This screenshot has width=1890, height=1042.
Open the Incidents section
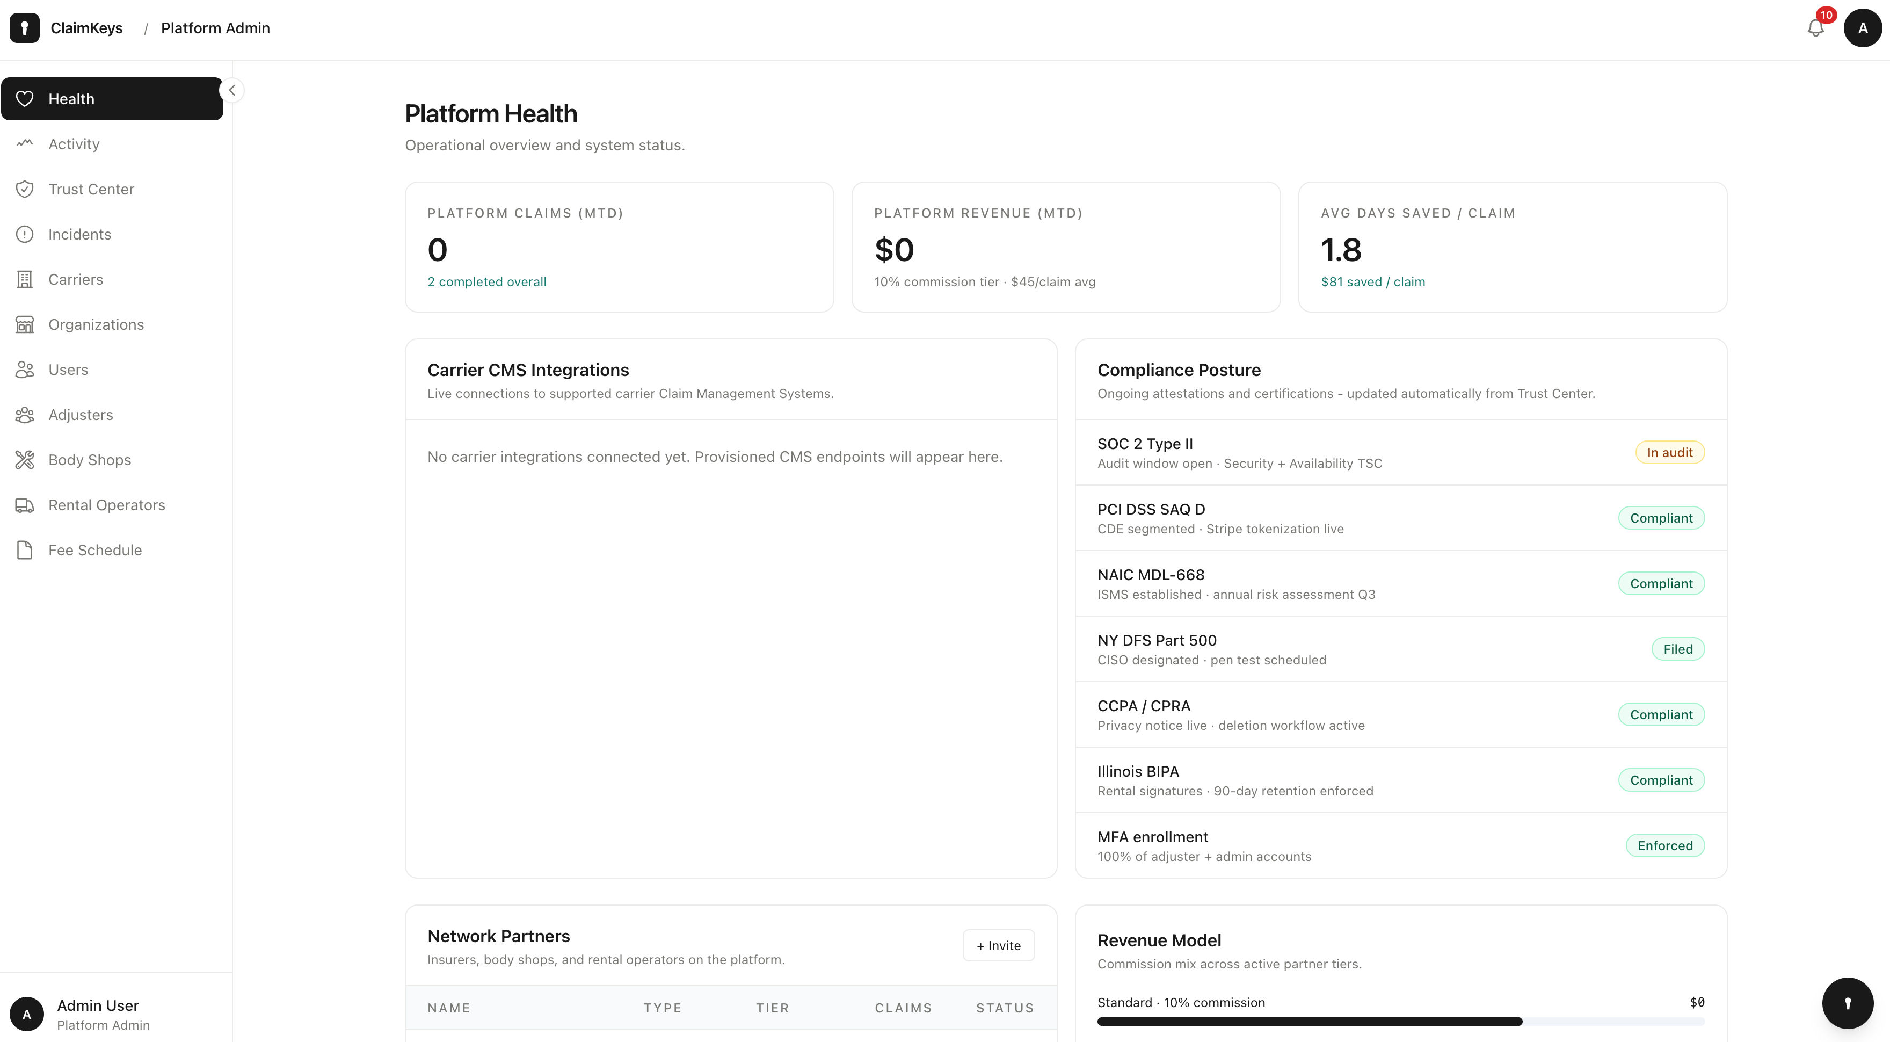pyautogui.click(x=112, y=234)
